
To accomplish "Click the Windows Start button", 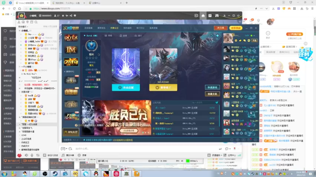I will (x=4, y=173).
